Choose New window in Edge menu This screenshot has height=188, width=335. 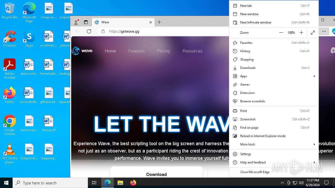[x=274, y=14]
